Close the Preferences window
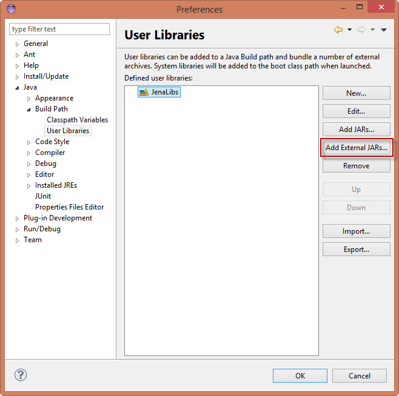 point(381,7)
